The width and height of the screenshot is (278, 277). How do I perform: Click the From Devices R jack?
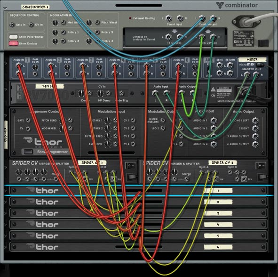pos(213,37)
